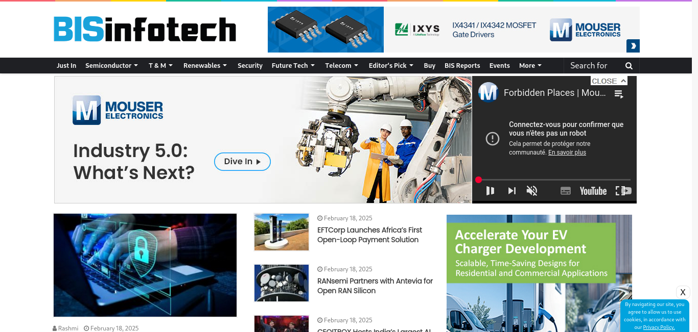
Task: Open the Security section
Action: tap(250, 66)
